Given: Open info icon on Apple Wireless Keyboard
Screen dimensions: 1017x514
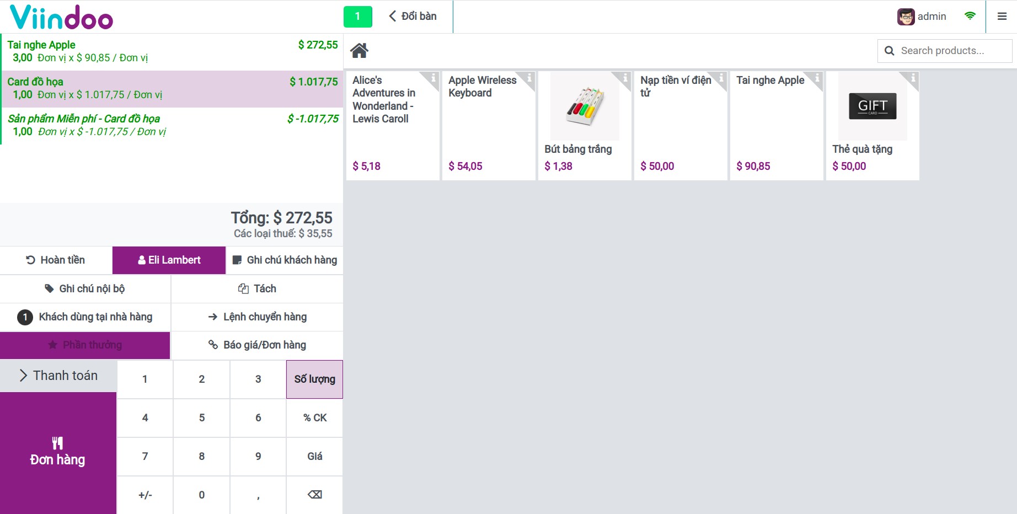Looking at the screenshot, I should click(529, 78).
